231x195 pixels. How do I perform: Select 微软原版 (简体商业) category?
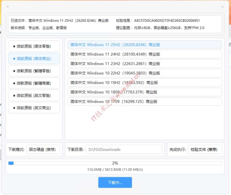click(x=34, y=59)
